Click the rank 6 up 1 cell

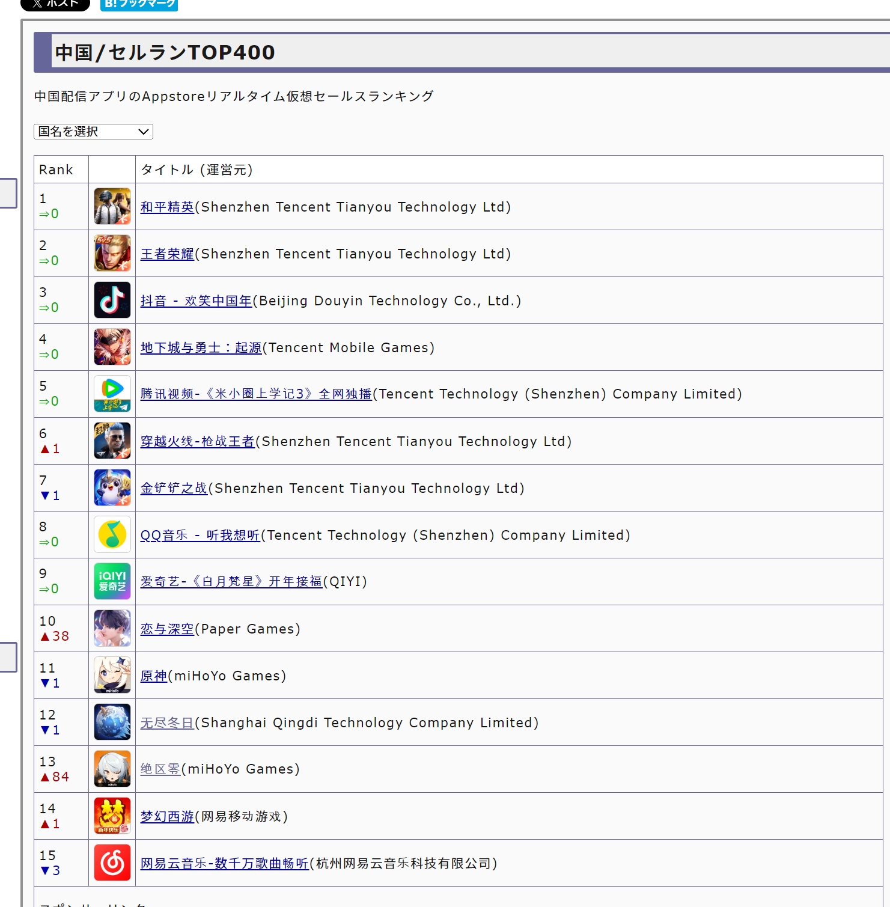(x=61, y=441)
